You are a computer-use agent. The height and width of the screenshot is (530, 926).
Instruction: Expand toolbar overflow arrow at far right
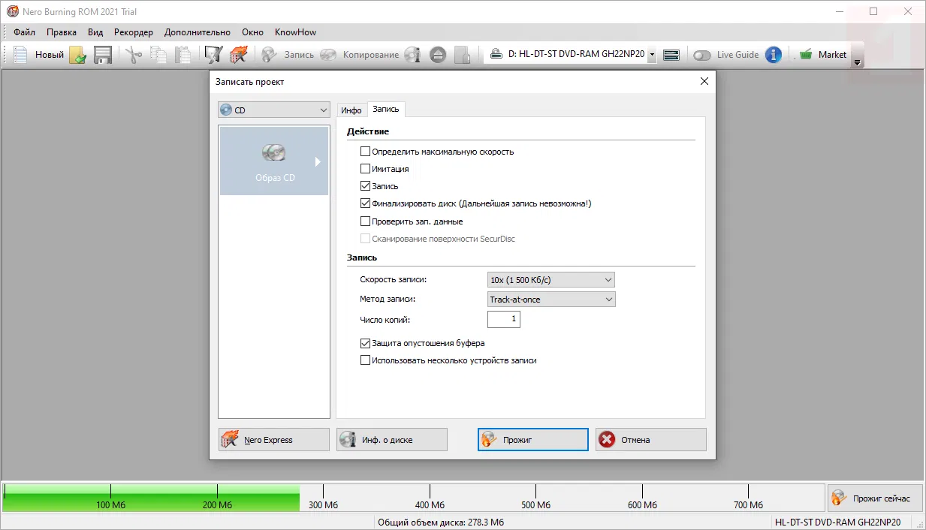tap(858, 63)
